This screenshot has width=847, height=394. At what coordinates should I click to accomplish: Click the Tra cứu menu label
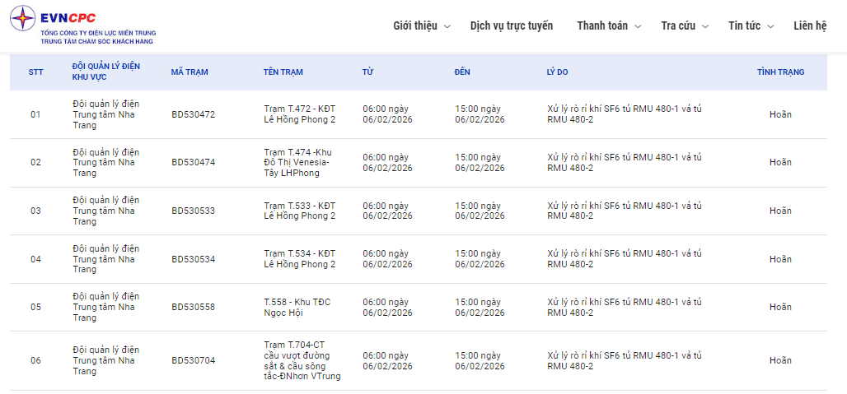(x=678, y=25)
